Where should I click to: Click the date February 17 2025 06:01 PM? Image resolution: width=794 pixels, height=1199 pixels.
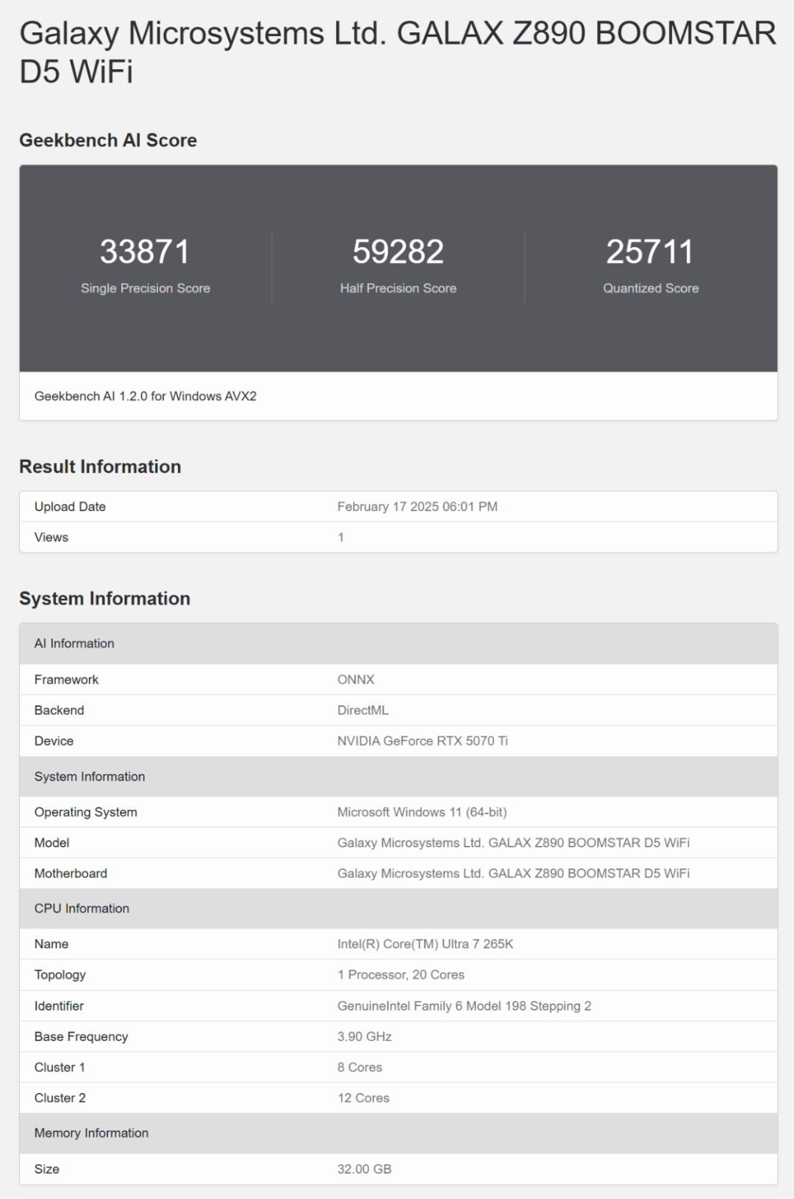pyautogui.click(x=418, y=507)
